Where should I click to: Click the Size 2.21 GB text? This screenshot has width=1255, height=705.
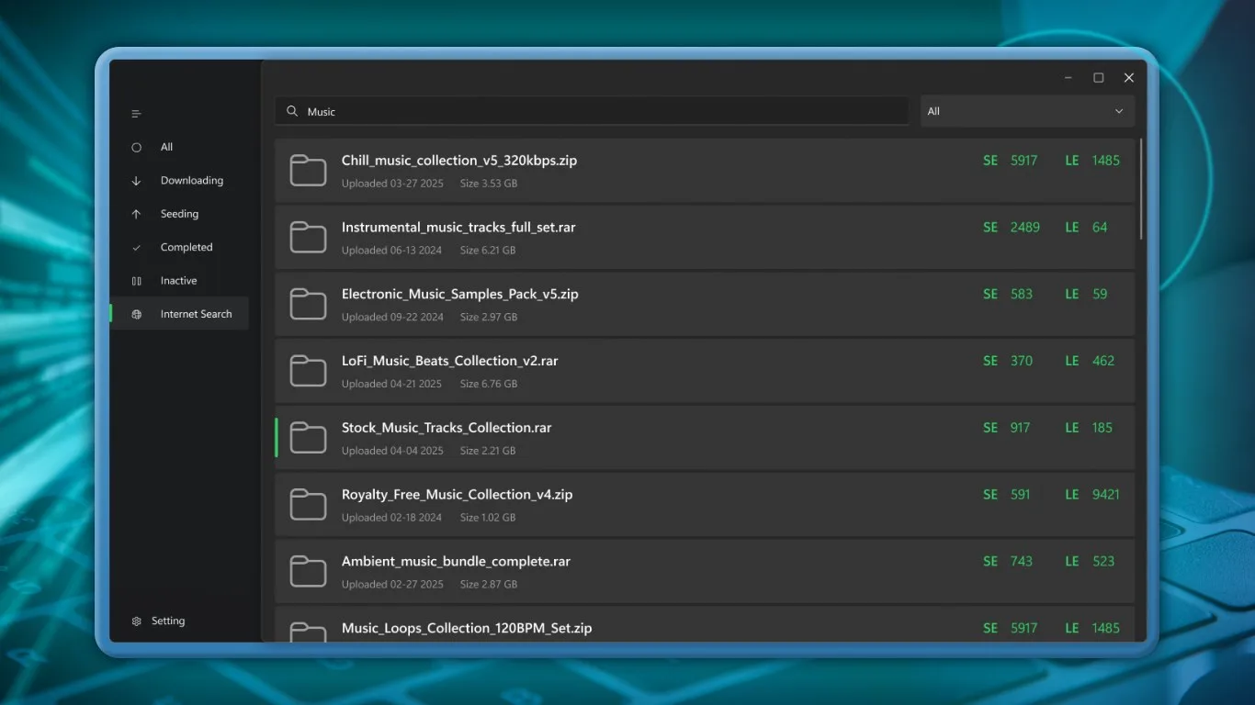pos(488,451)
